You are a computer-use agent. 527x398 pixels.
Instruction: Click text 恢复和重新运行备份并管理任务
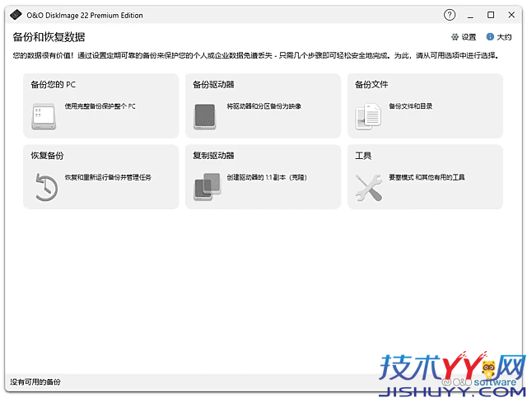pos(108,177)
